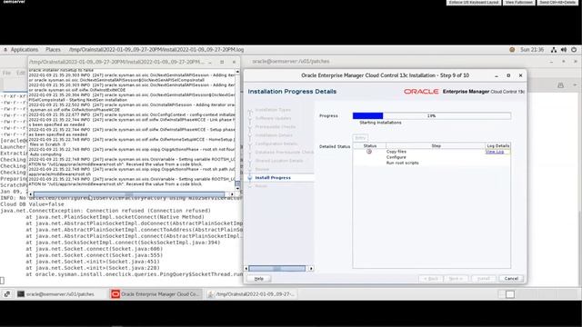The image size is (582, 327).
Task: Select the Run root scripts row
Action: coord(402,163)
